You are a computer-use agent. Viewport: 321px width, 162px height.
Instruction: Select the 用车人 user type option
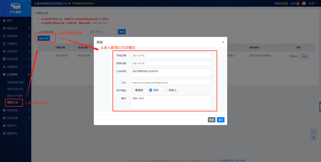pyautogui.click(x=166, y=90)
